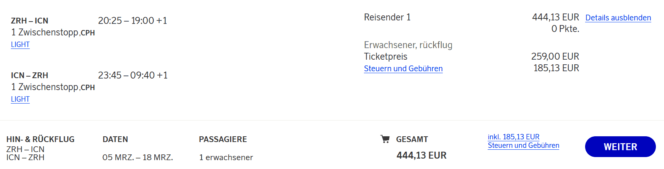Click the HIN- & RÜCKFLUG summary heading
Screen dimensions: 664x169
40,139
